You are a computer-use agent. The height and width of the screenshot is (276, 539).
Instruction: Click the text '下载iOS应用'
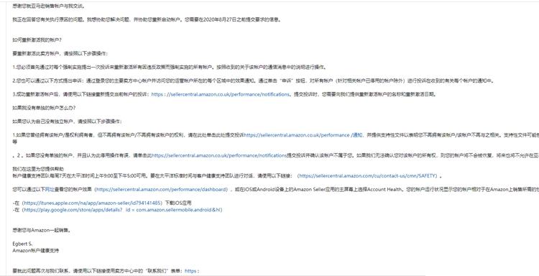click(178, 203)
